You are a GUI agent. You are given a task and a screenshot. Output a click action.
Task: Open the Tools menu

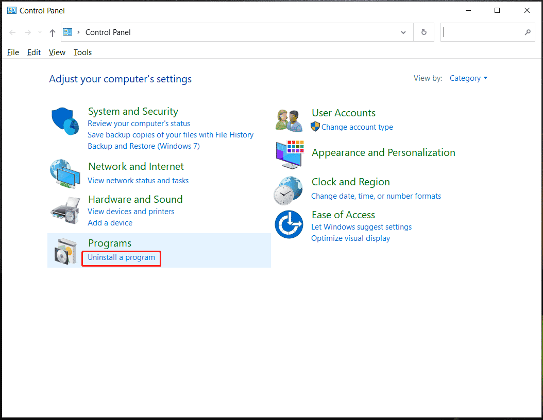82,52
